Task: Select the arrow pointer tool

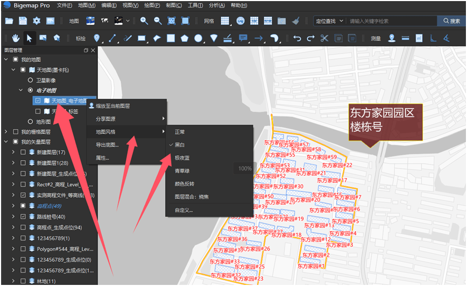Action: 29,38
